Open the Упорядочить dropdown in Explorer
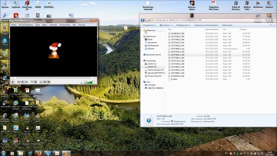The height and width of the screenshot is (156, 277). (x=149, y=25)
